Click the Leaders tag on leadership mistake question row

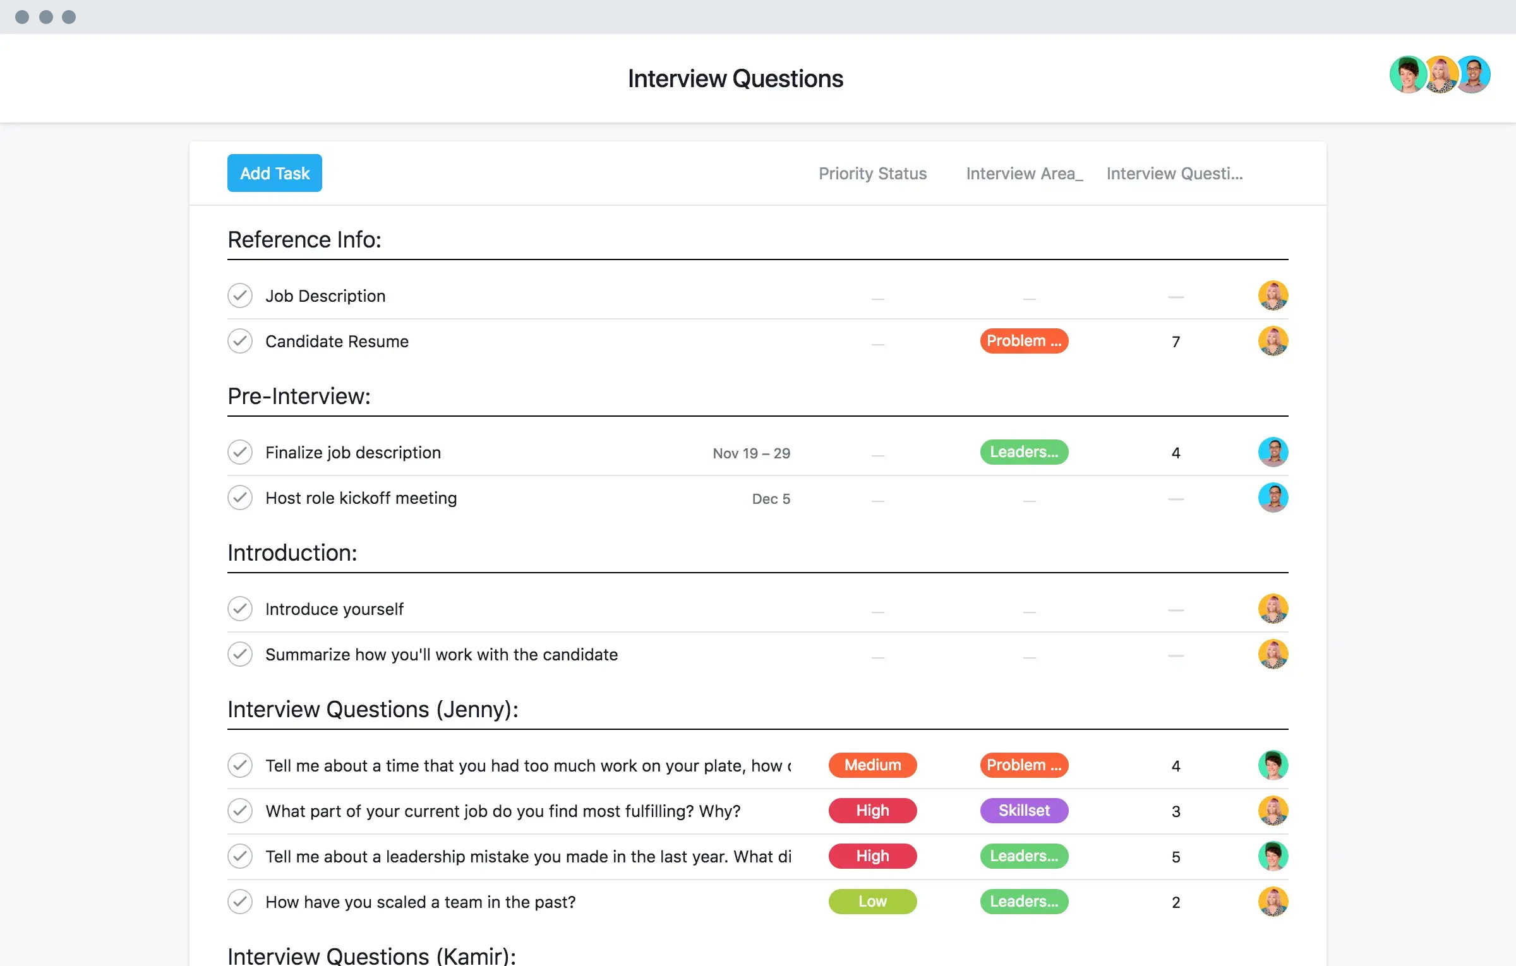pyautogui.click(x=1022, y=856)
